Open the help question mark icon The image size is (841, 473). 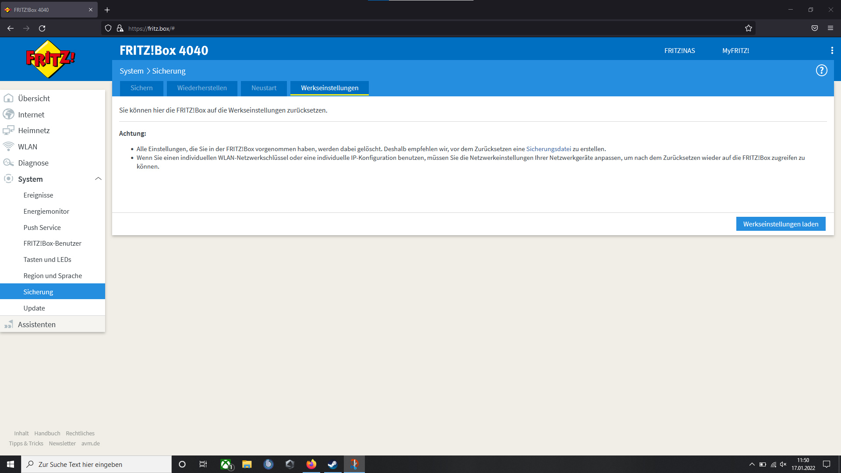coord(821,71)
